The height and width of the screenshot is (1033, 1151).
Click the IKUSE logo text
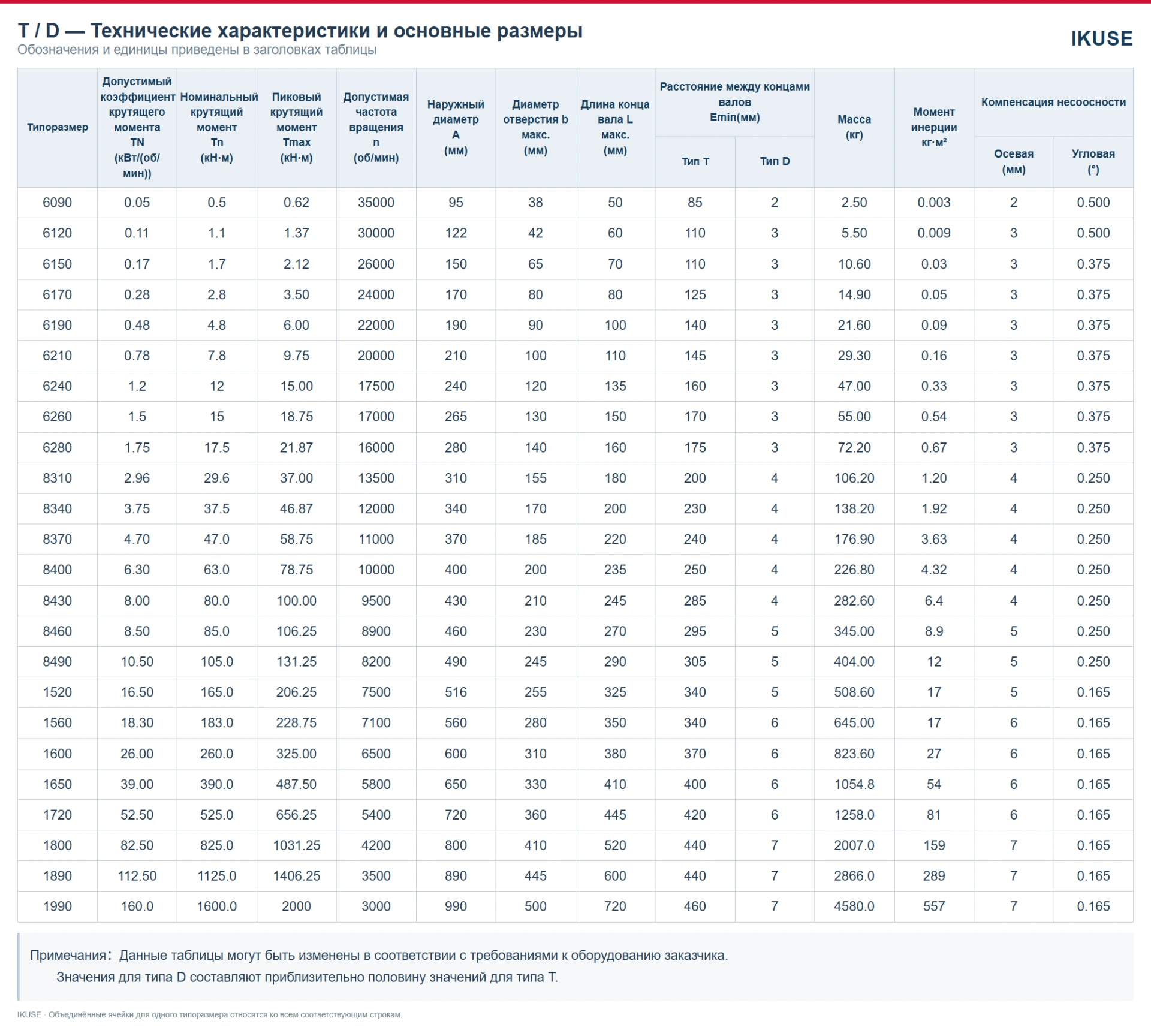1101,38
